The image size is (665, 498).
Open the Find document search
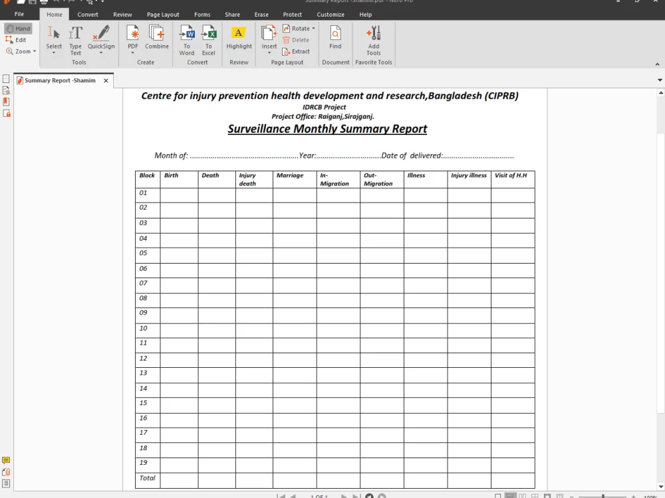[335, 37]
